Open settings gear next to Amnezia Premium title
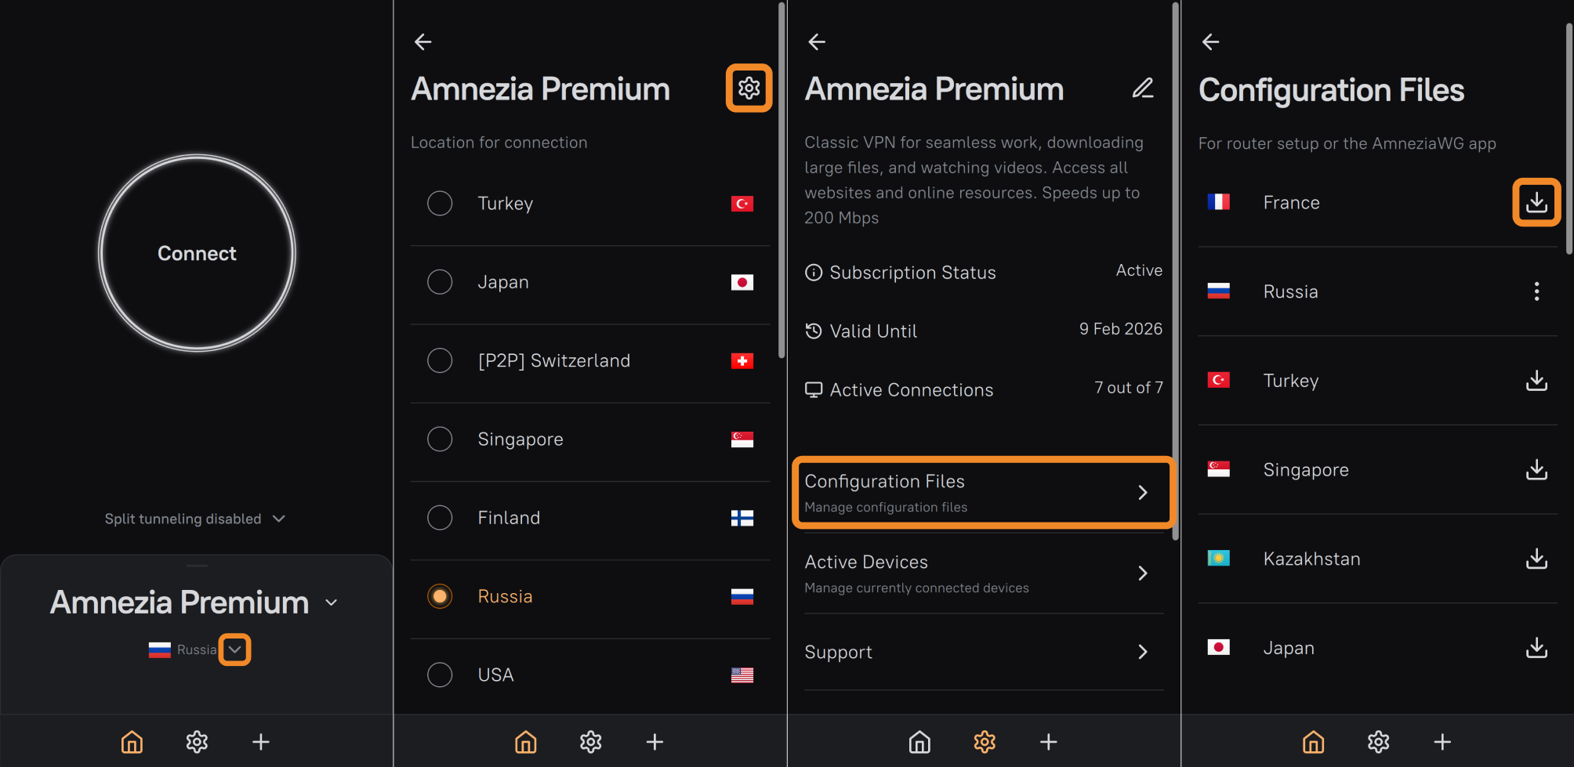The image size is (1574, 767). click(749, 88)
